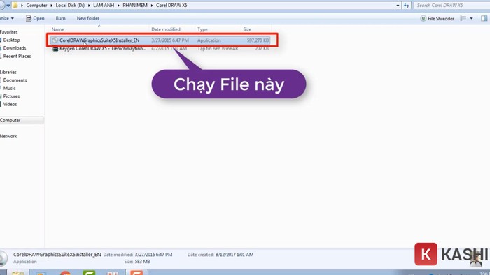Open the green Camtasia taskbar icon
The width and height of the screenshot is (490, 275).
click(89, 272)
